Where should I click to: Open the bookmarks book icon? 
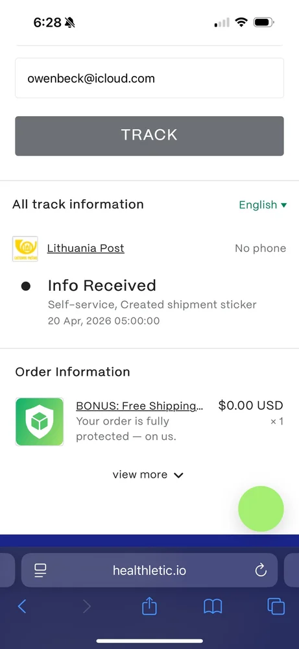pyautogui.click(x=213, y=606)
